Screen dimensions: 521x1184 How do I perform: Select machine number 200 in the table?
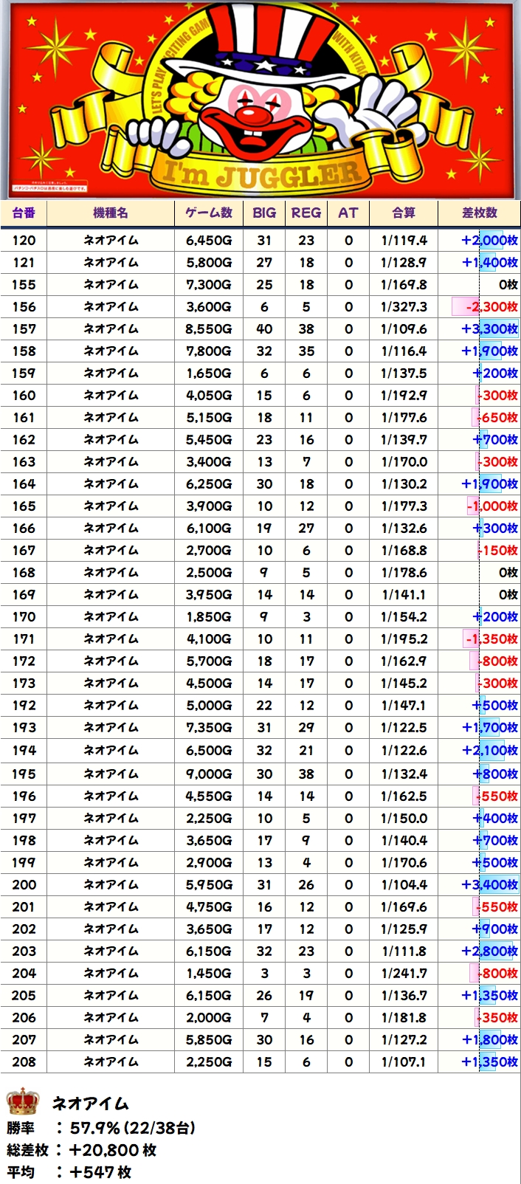point(24,884)
